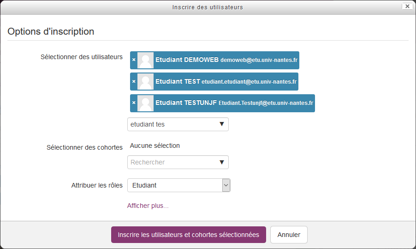416x249 pixels.
Task: Click the Aucune sélection cohort text
Action: (155, 146)
